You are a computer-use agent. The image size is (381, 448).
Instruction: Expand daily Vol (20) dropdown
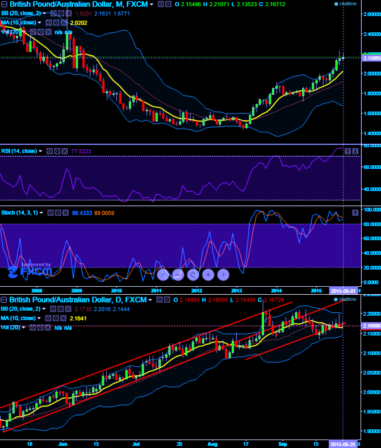[23, 328]
